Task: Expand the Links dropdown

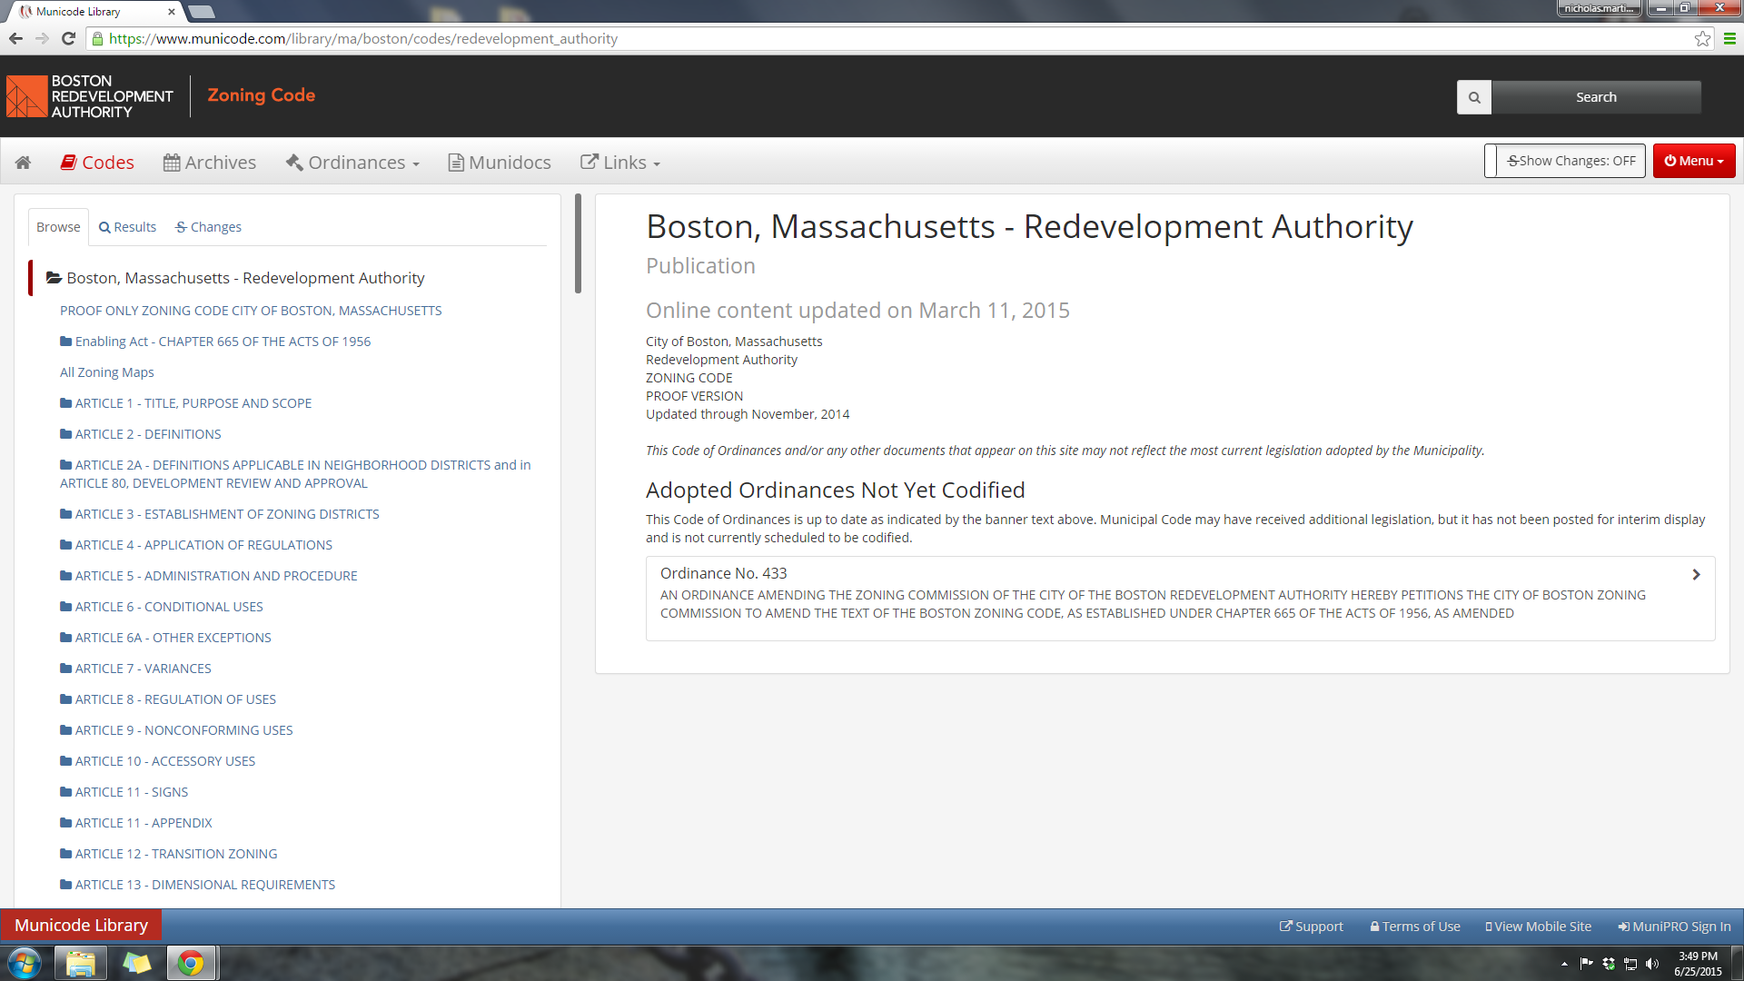Action: click(x=620, y=163)
